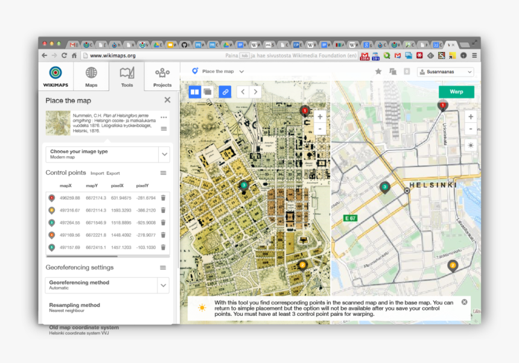The image size is (519, 363).
Task: Click the pixelY column header
Action: click(x=142, y=186)
